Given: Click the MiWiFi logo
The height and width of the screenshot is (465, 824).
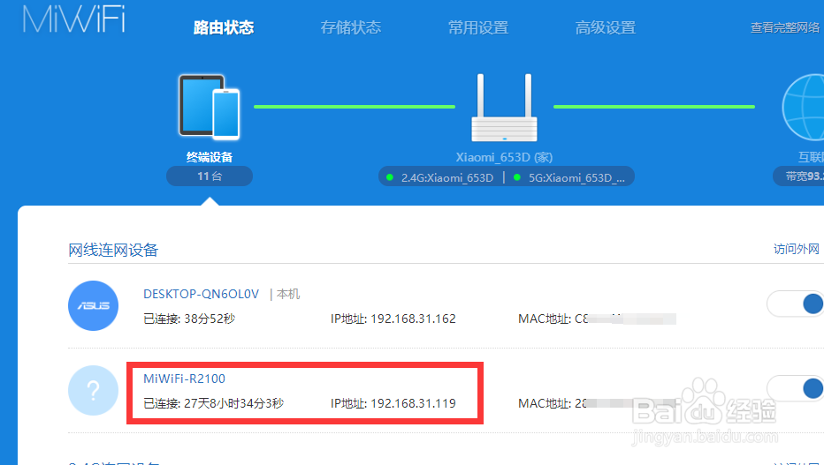Looking at the screenshot, I should tap(73, 20).
